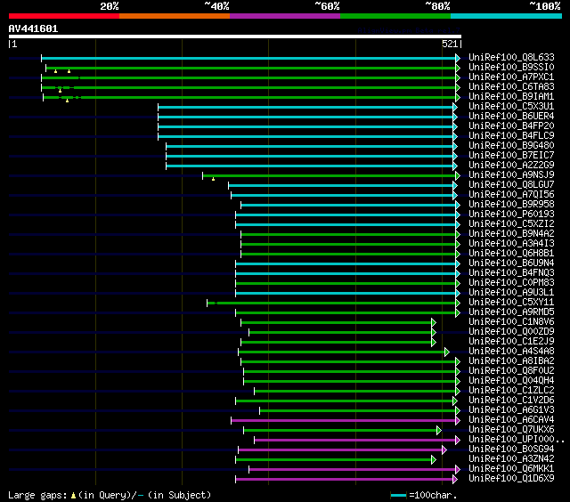The height and width of the screenshot is (502, 570).
Task: Click the purple alignment bar for A6CAV4
Action: pyautogui.click(x=344, y=421)
